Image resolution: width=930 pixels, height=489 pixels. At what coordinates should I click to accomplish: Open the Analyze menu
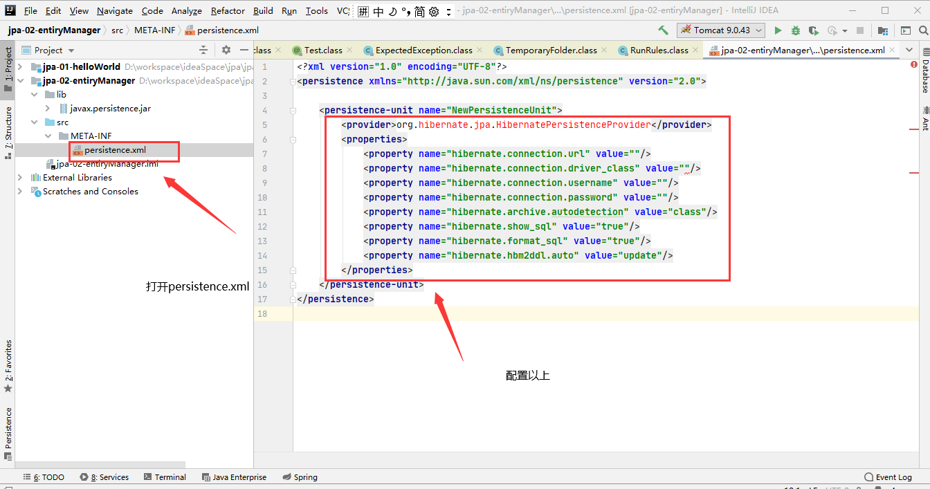coord(187,11)
